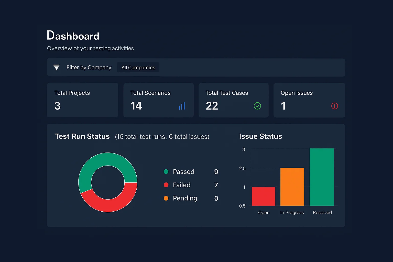This screenshot has height=262, width=393.
Task: Click the green checkmark icon on Total Test Cases
Action: click(257, 106)
